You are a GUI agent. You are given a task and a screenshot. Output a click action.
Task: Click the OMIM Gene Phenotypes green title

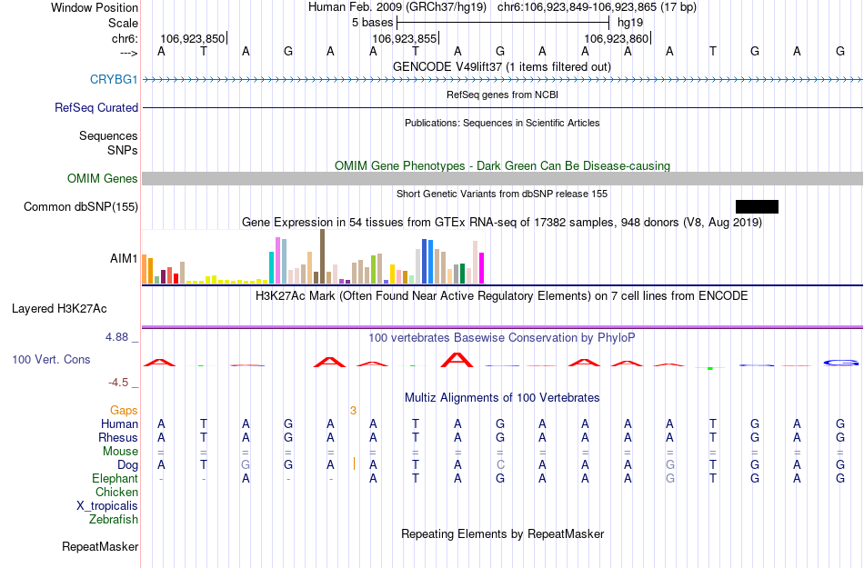502,166
